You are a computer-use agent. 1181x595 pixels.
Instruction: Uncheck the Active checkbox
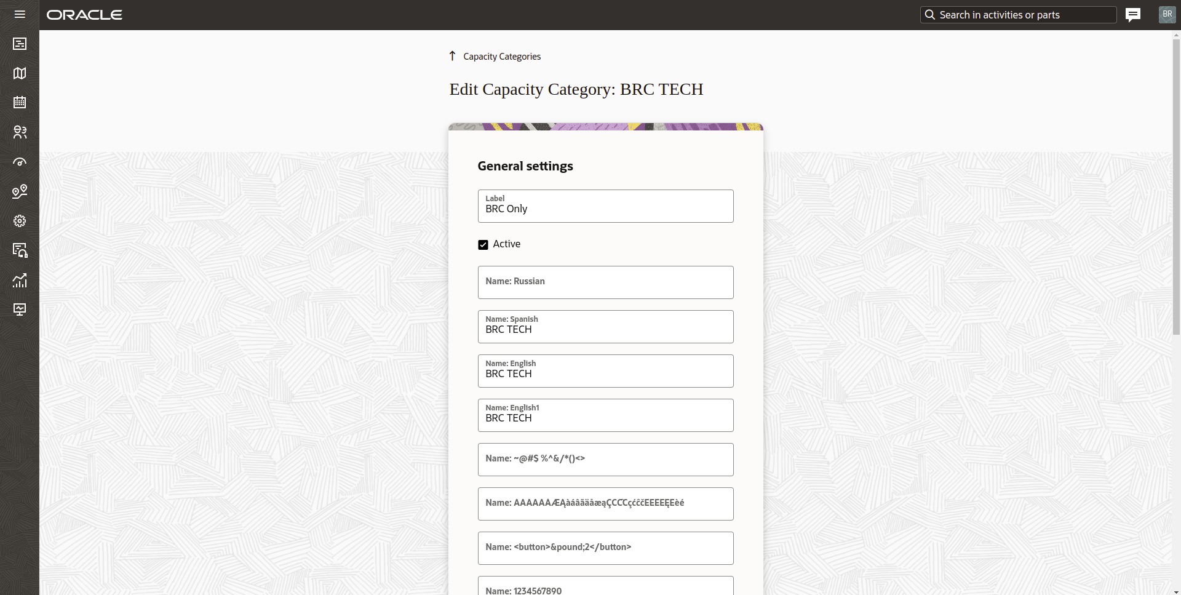tap(483, 245)
